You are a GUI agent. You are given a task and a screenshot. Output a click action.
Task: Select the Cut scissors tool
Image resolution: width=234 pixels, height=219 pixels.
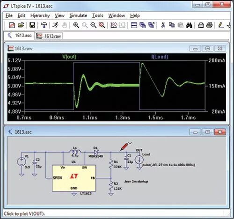pos(163,25)
